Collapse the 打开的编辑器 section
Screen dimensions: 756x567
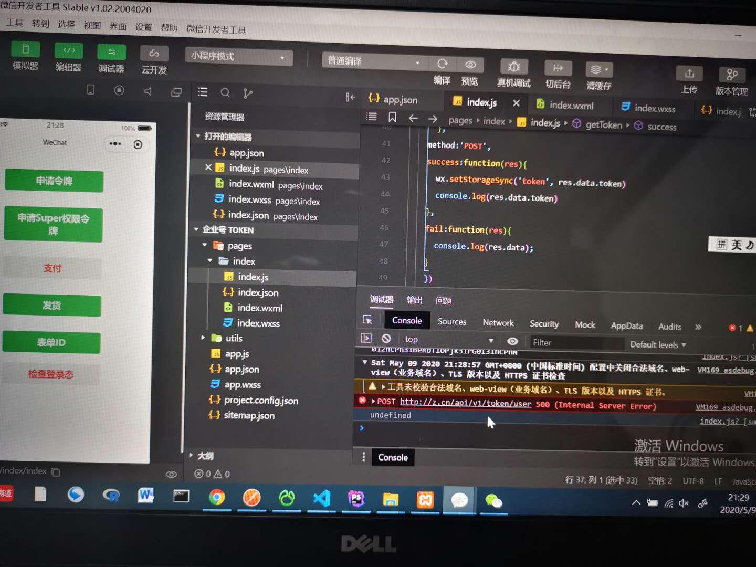click(198, 136)
